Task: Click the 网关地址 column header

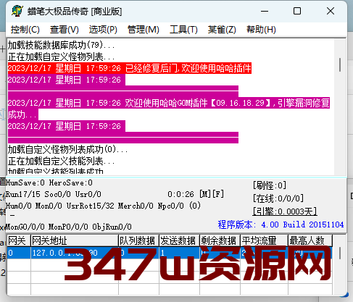Action: (x=75, y=240)
